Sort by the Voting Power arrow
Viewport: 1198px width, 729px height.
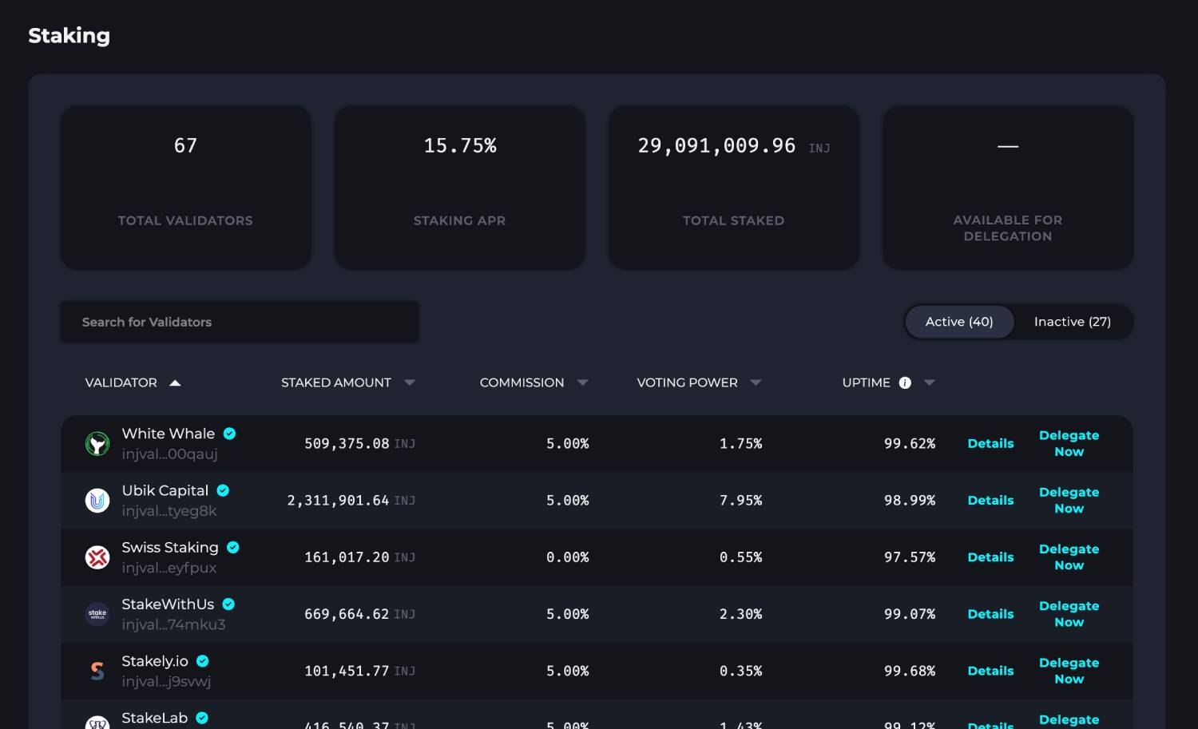[756, 382]
